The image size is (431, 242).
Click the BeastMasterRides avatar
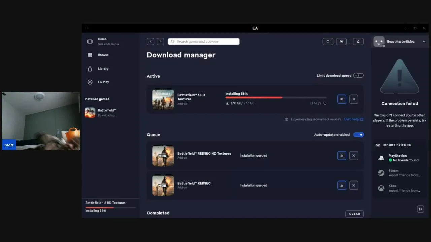(379, 42)
